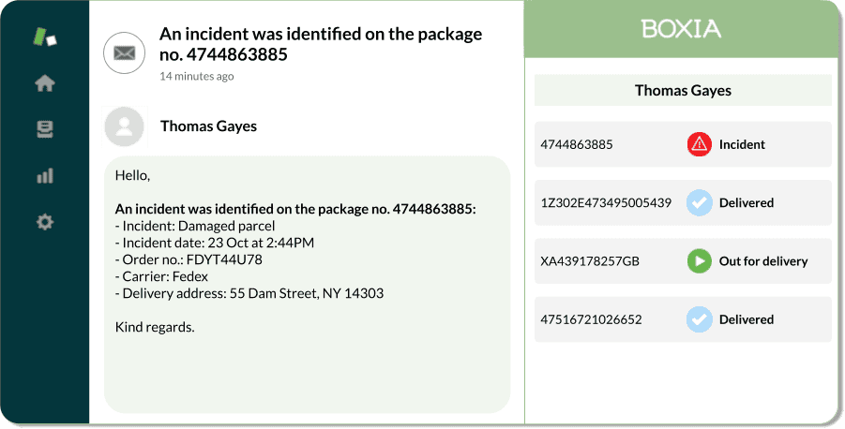Click Delivered checkmark for 1Z302E473495005439
Viewport: 845px width, 429px height.
(700, 203)
